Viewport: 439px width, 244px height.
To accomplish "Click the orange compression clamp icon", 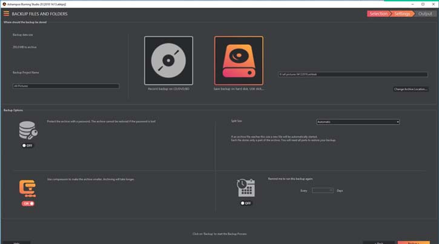I will (27, 188).
